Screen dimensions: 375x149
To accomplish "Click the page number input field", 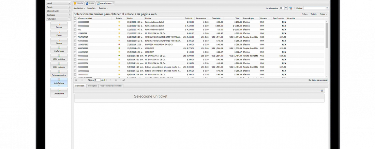I will coord(97,80).
